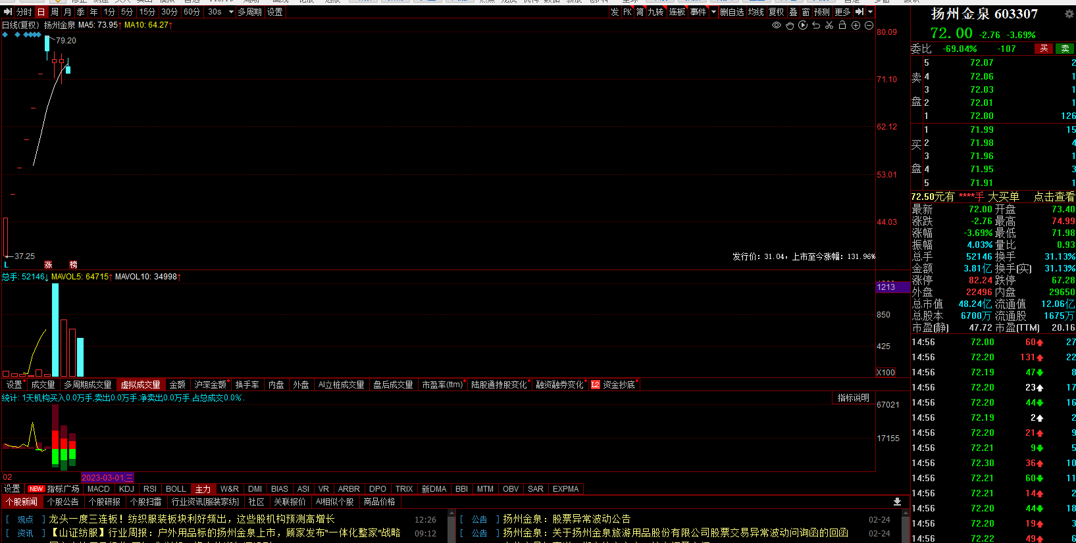Switch to the 成交量 volume tab
Image resolution: width=1076 pixels, height=543 pixels.
coord(43,385)
